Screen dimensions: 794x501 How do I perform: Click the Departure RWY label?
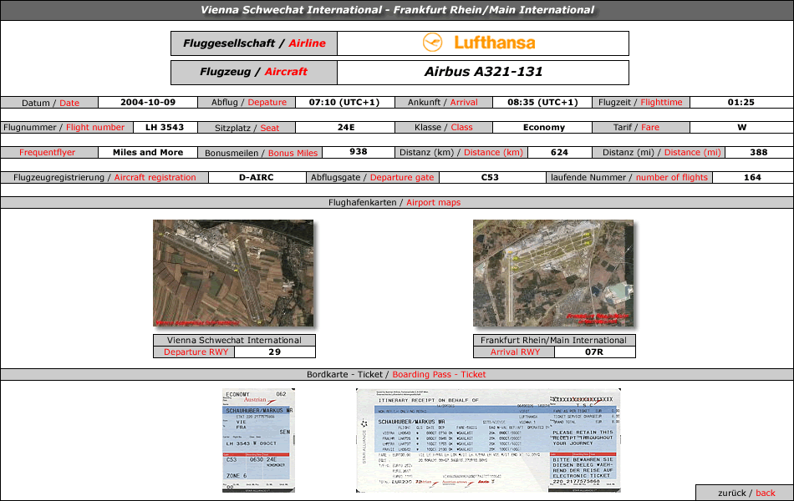click(x=195, y=352)
